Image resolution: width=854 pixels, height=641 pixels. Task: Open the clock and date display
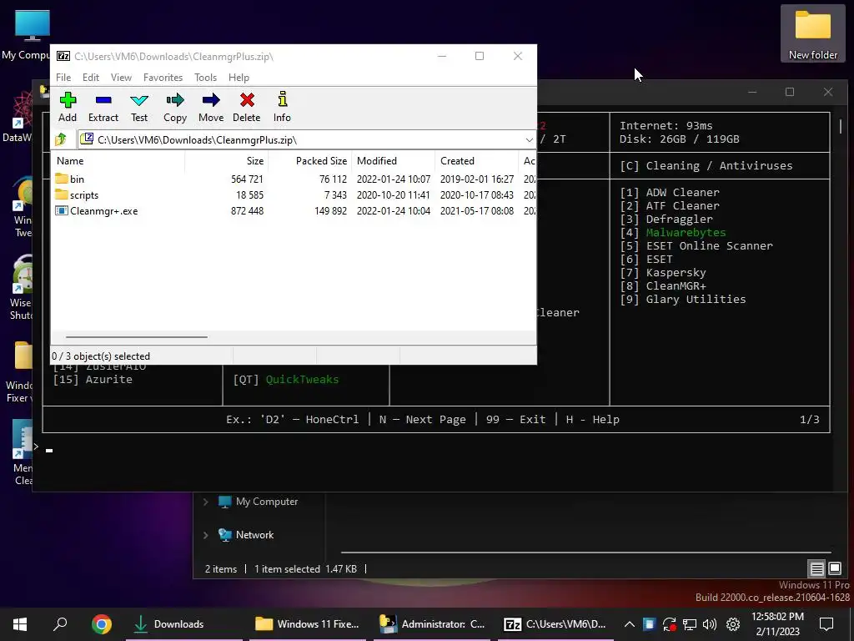777,624
